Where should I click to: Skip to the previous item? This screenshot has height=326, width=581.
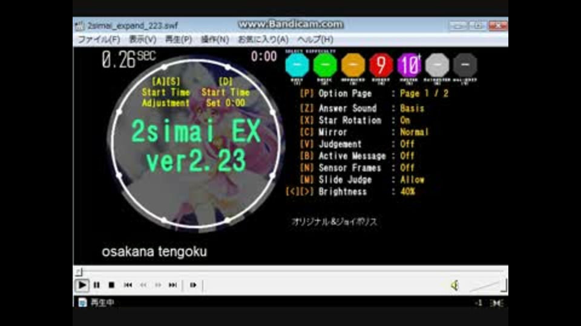coord(128,285)
